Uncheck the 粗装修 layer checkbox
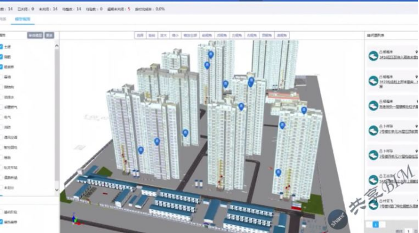The height and width of the screenshot is (233, 419). 1,67
